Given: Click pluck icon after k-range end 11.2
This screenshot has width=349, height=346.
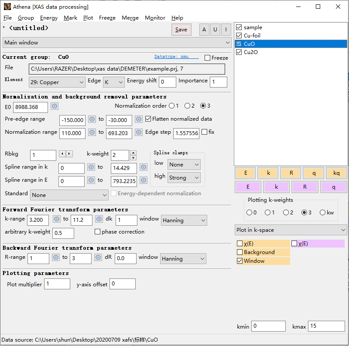Looking at the screenshot, I should 99,219.
